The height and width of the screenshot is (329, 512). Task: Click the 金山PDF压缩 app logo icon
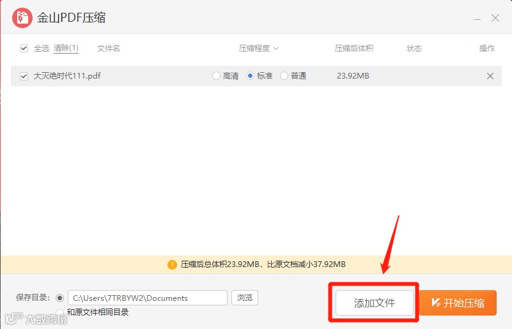click(22, 18)
